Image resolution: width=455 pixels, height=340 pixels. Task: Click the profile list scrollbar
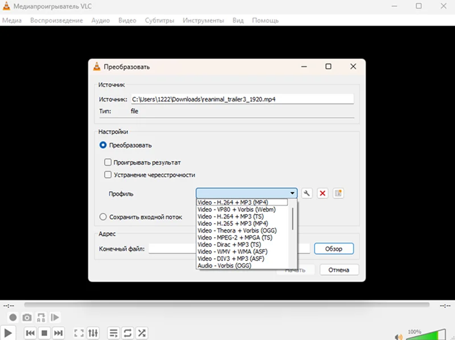[292, 219]
